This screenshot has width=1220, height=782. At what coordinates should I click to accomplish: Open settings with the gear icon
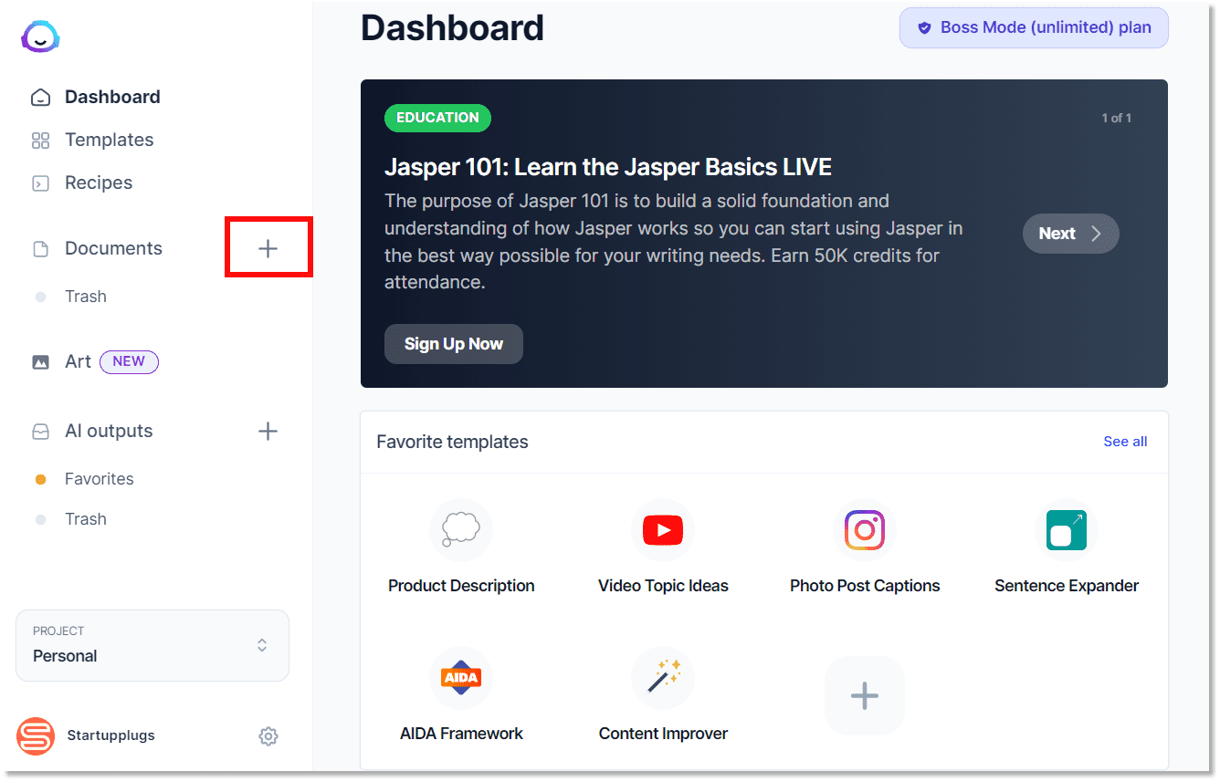[268, 735]
